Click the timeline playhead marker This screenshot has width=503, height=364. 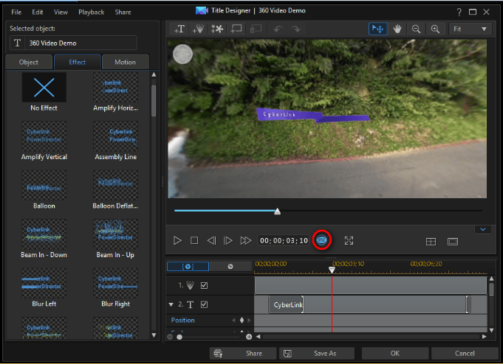coord(332,270)
